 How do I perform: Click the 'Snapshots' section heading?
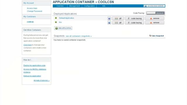[x=59, y=36]
